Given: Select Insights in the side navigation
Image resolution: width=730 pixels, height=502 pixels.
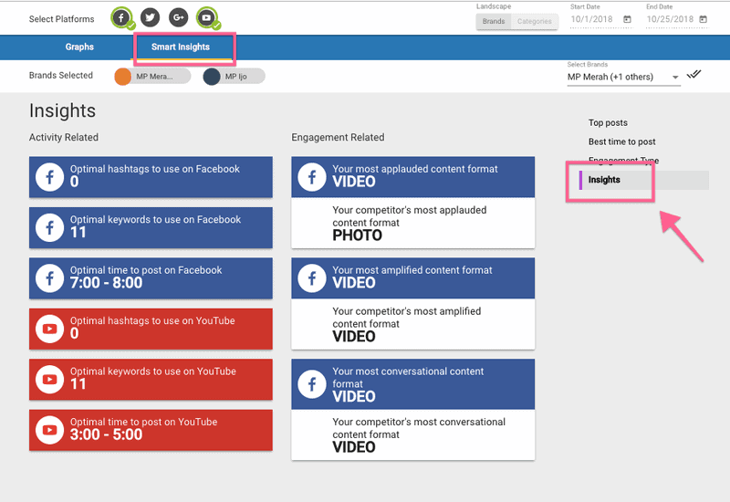Looking at the screenshot, I should click(x=604, y=180).
